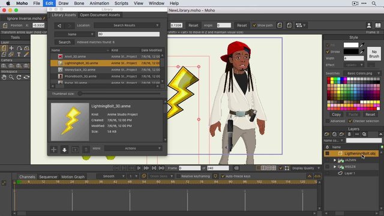Click the macOS Spotlight search icon
Screen dimensions: 384x216
tap(374, 4)
